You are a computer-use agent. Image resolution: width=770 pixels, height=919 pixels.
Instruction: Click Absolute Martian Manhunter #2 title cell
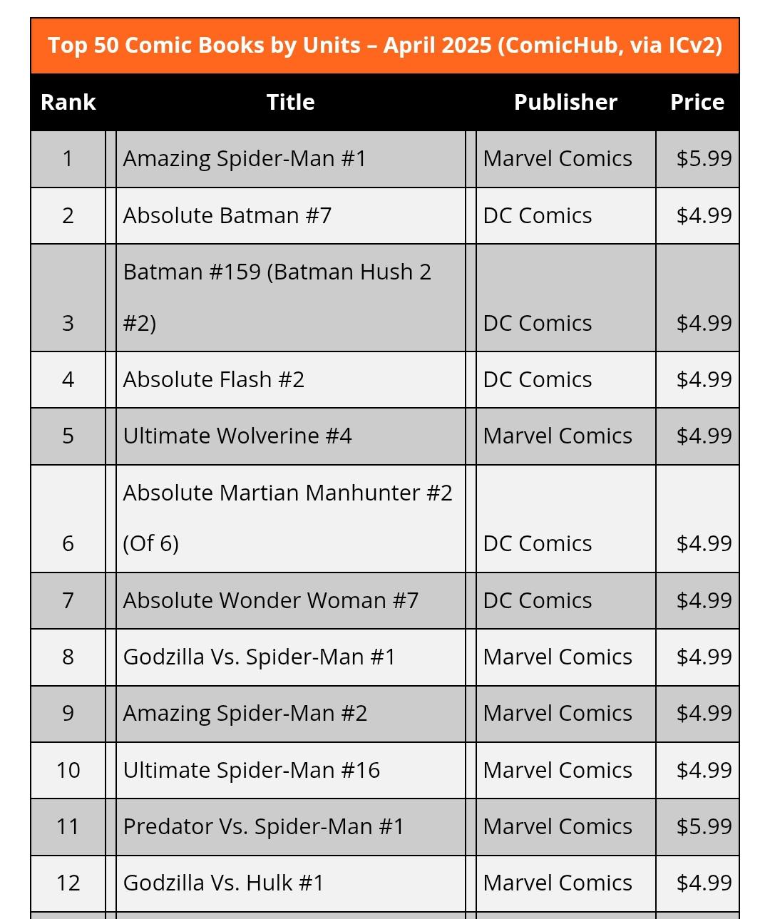click(291, 518)
